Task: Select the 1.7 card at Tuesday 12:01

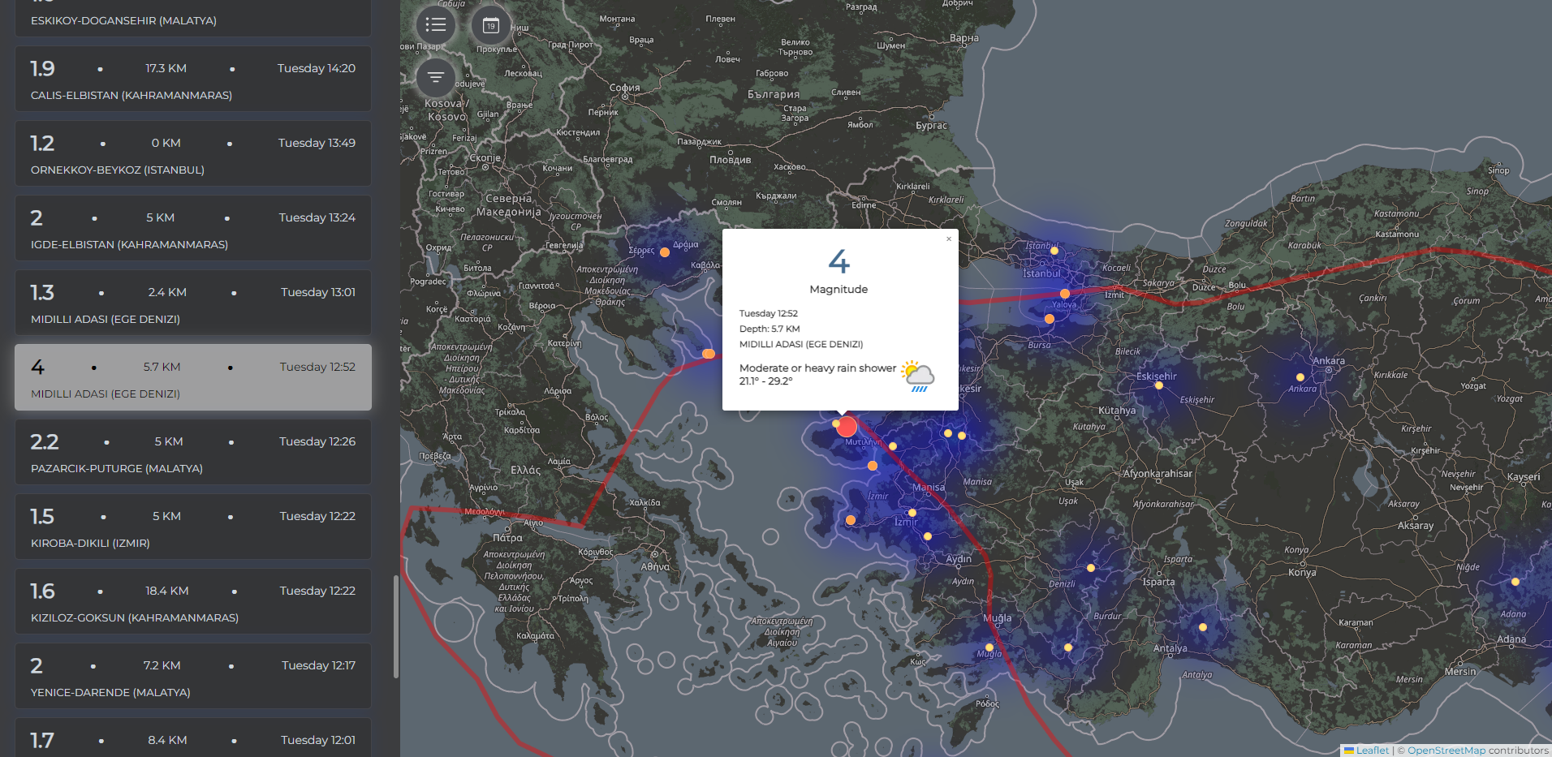Action: pos(193,738)
